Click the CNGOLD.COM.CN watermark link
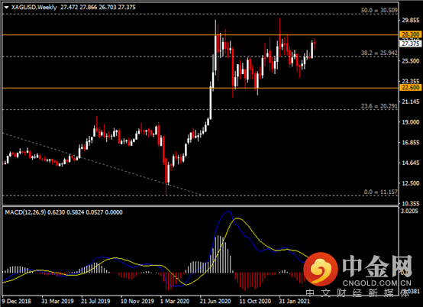 click(x=377, y=283)
